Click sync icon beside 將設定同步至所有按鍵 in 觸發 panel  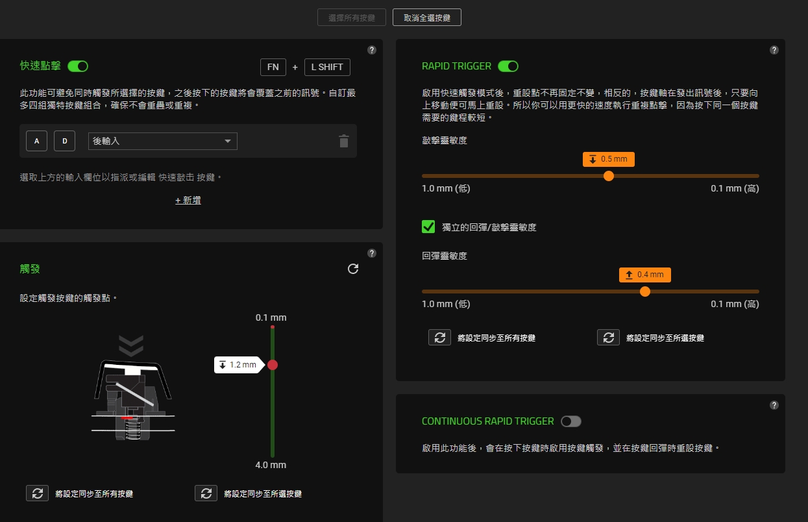pos(37,493)
